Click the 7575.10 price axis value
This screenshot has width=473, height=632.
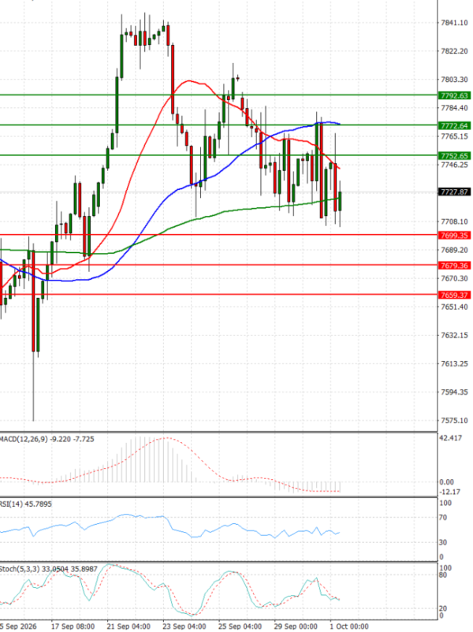(x=454, y=421)
